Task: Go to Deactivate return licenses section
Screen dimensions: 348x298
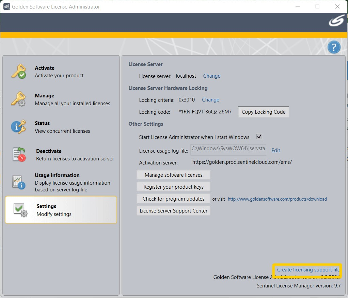Action: [x=61, y=155]
